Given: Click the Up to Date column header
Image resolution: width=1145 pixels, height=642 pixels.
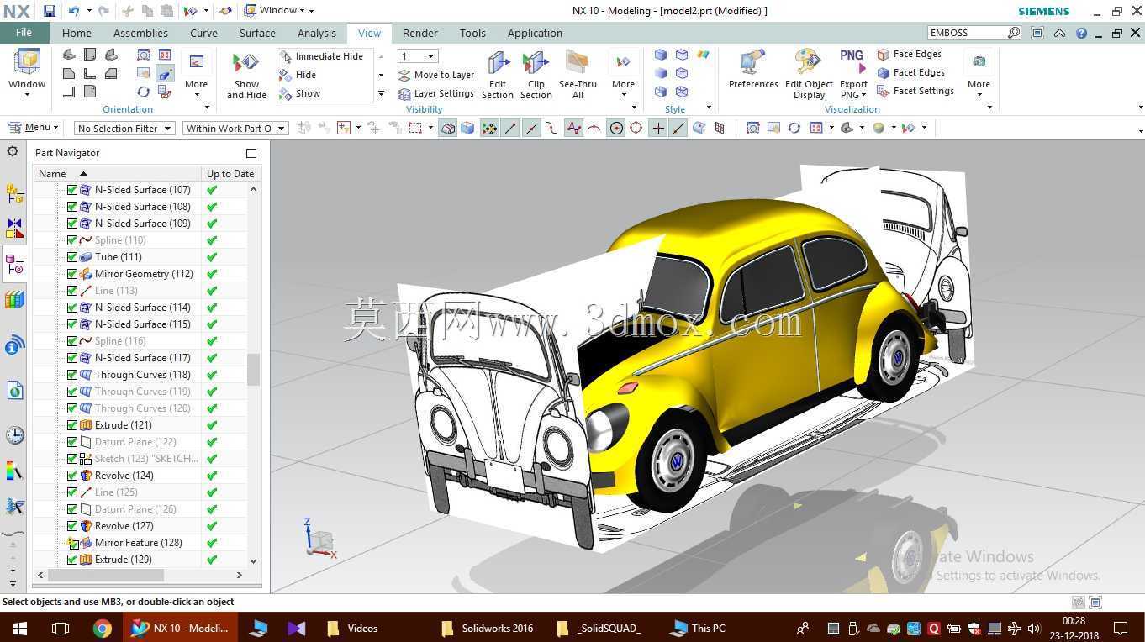Looking at the screenshot, I should tap(230, 173).
